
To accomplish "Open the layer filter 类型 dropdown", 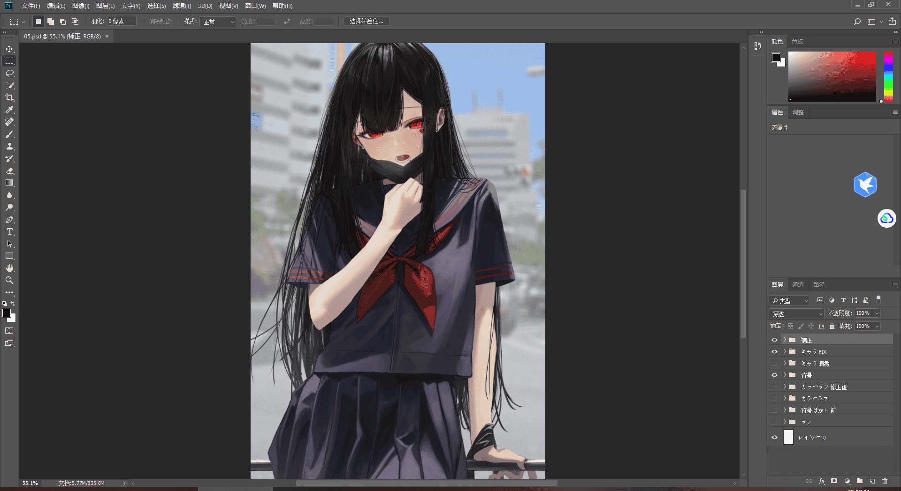I will (790, 300).
